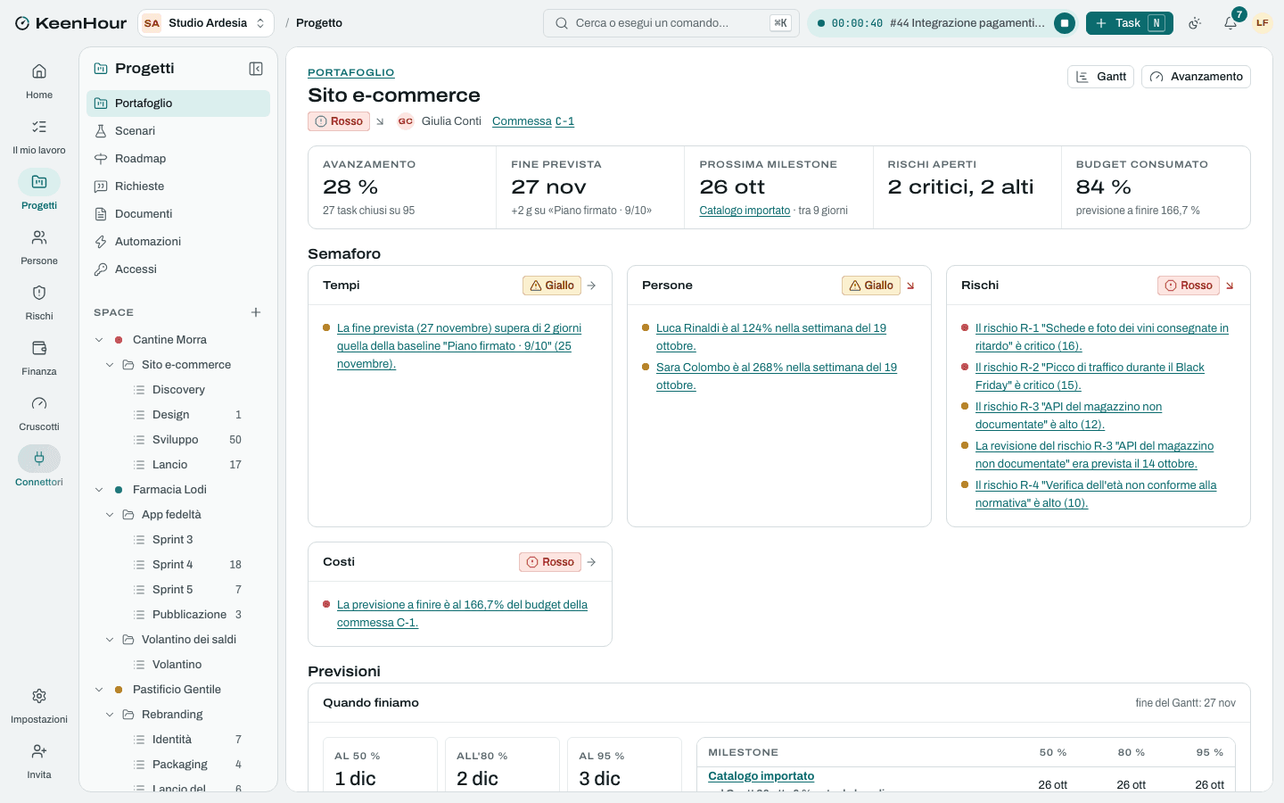Open Richieste menu item
This screenshot has width=1284, height=803.
tap(178, 186)
